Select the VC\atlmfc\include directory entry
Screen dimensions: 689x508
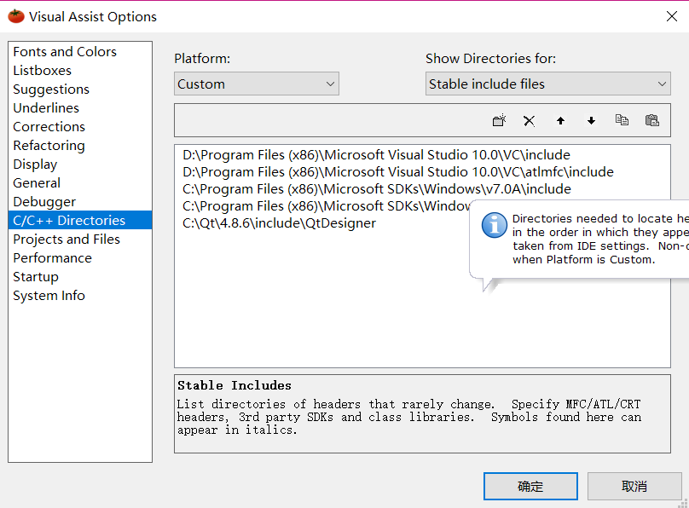click(x=397, y=172)
